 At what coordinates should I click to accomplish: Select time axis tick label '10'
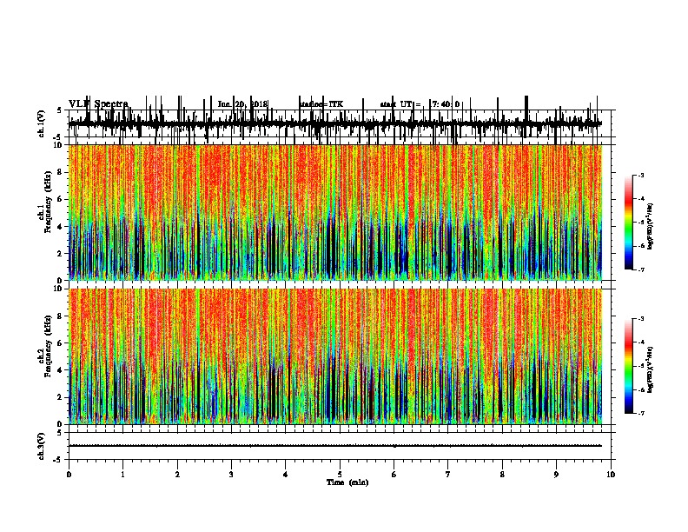coord(611,475)
